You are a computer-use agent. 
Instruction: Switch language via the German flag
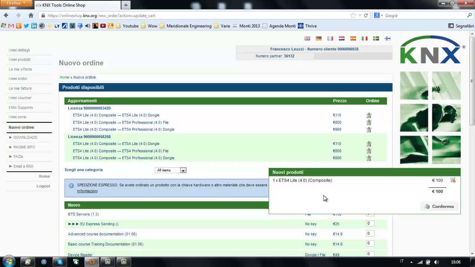[x=319, y=38]
